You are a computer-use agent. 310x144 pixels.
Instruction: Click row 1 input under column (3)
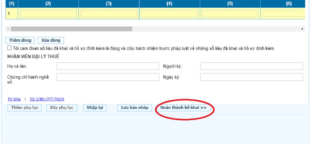(x=109, y=14)
